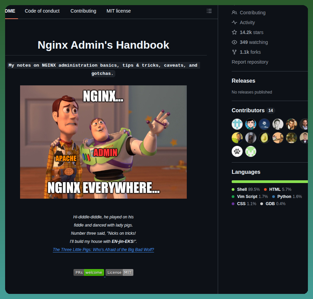Image resolution: width=313 pixels, height=299 pixels.
Task: Open the first contributor avatar with blue cross pattern
Action: click(x=237, y=124)
